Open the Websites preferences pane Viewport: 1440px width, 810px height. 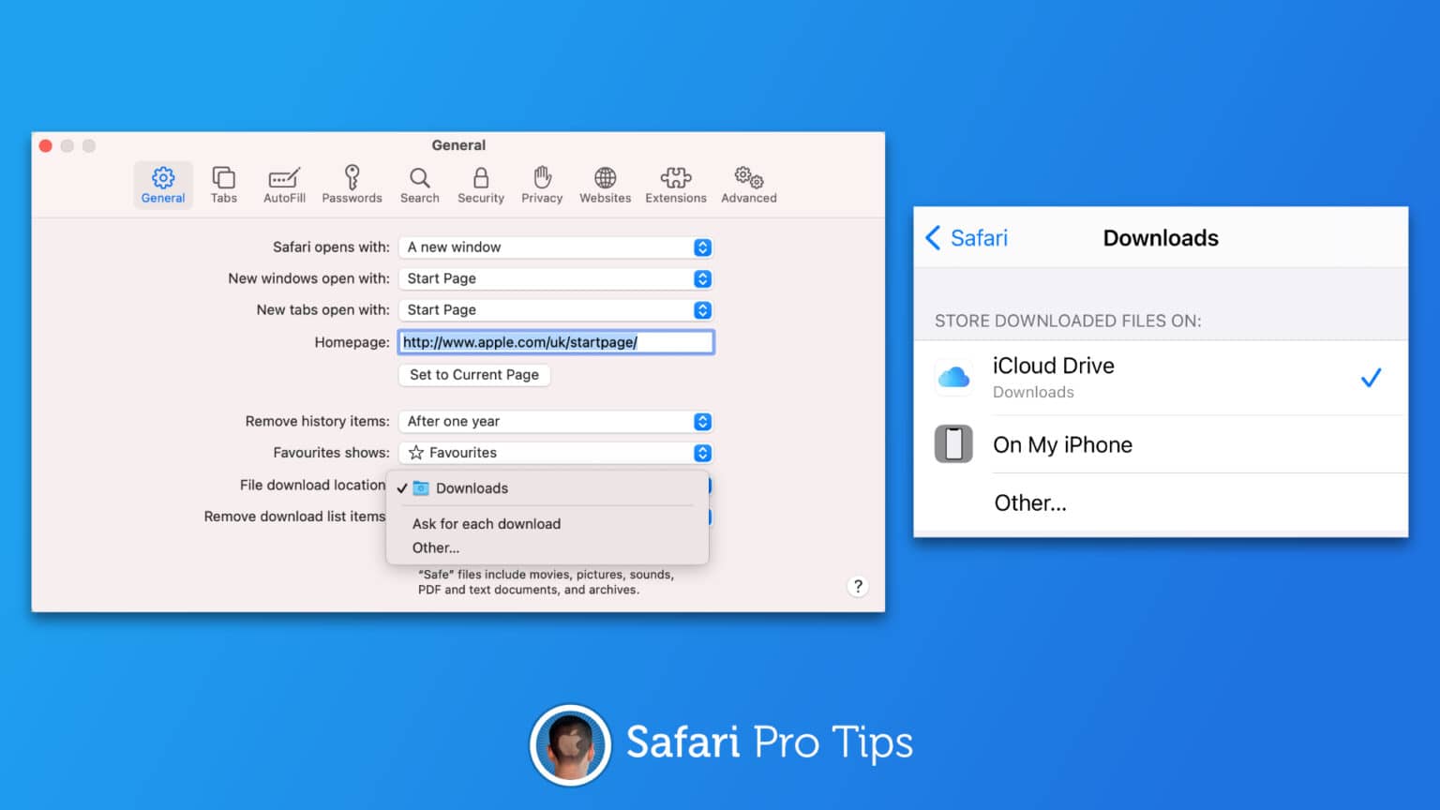606,185
